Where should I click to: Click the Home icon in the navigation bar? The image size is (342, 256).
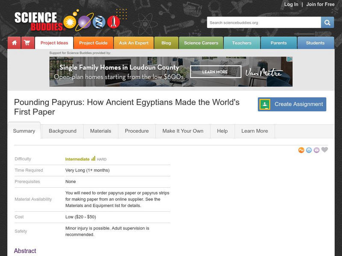[15, 43]
